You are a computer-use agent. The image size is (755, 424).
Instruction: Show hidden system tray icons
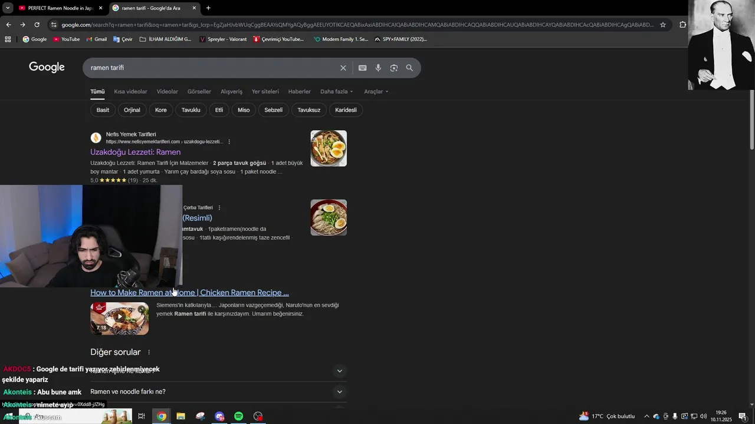coord(646,416)
